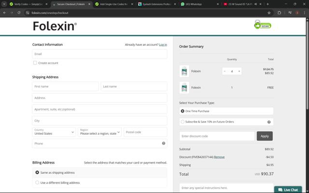Click the Apartment, suite field

[99, 110]
